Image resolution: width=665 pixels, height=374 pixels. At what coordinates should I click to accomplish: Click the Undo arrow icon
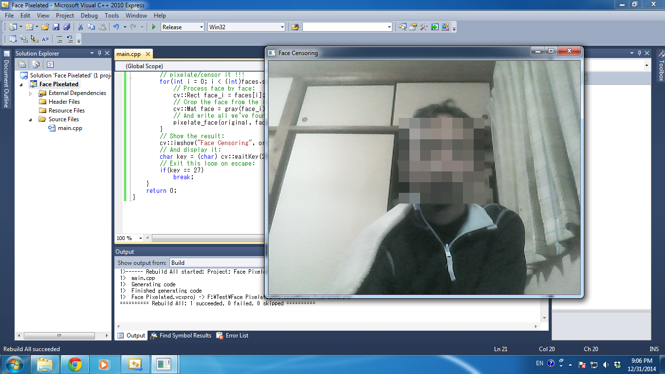[x=116, y=27]
